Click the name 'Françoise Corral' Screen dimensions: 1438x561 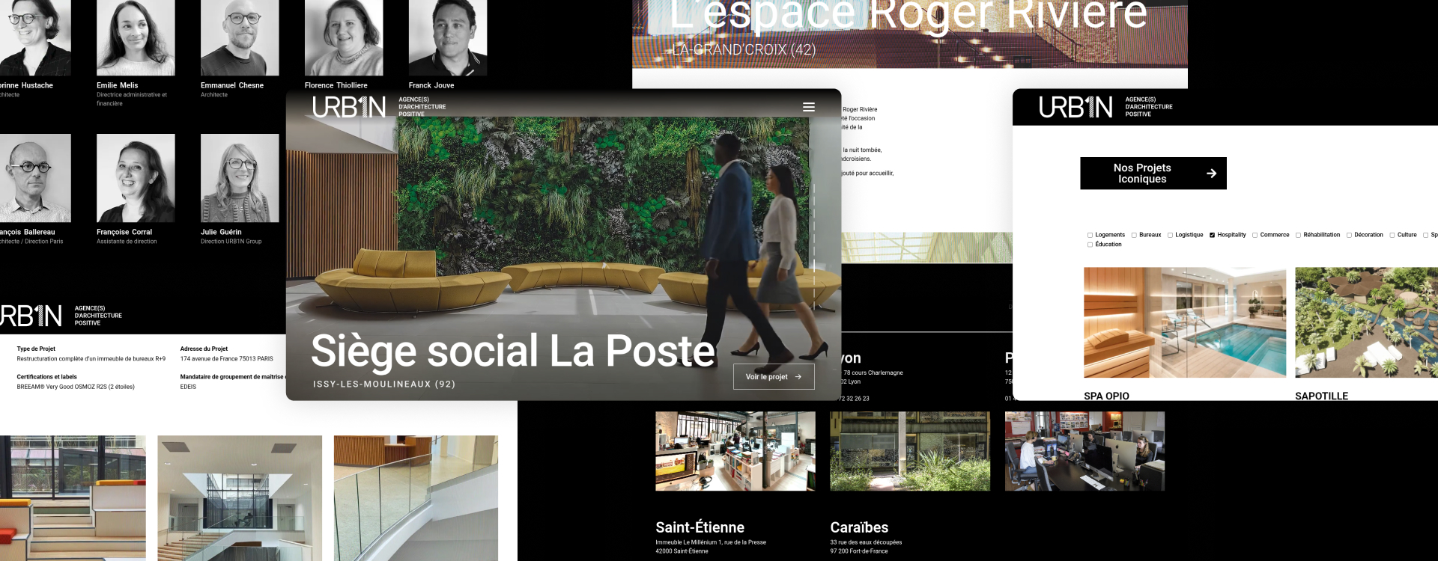pyautogui.click(x=124, y=232)
